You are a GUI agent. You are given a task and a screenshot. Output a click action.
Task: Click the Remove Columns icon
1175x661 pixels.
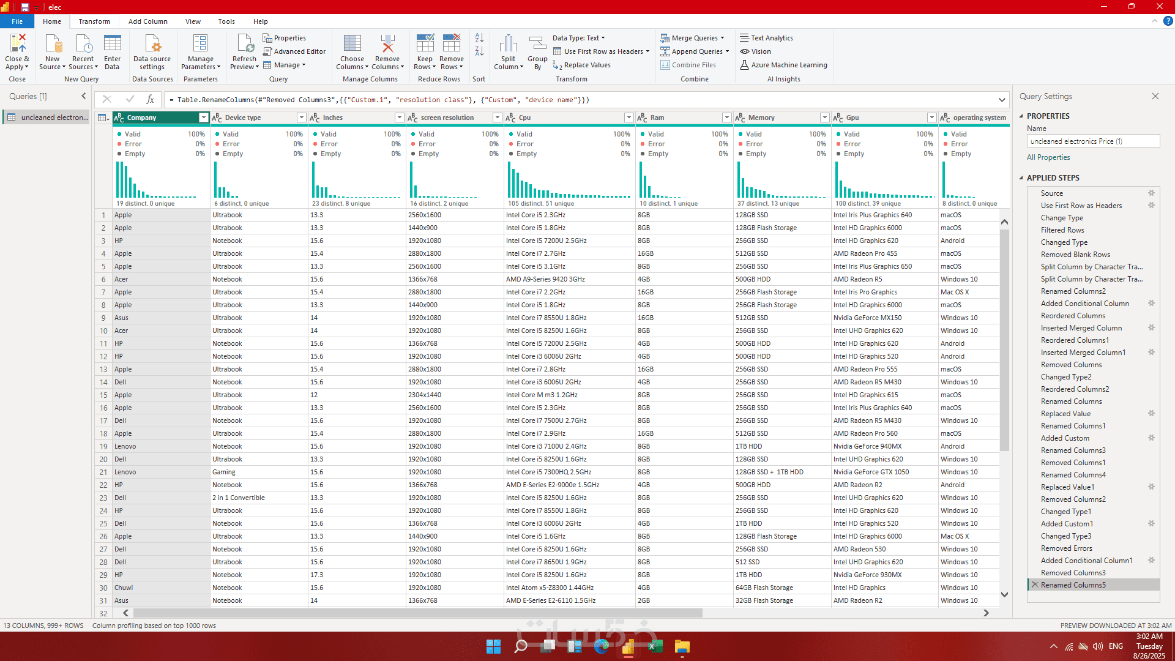coord(387,45)
